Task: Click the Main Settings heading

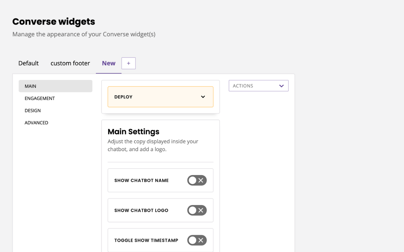Action: (x=133, y=132)
